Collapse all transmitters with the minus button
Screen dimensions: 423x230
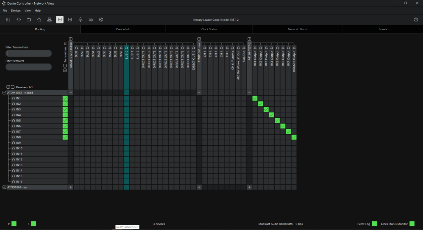tap(65, 66)
